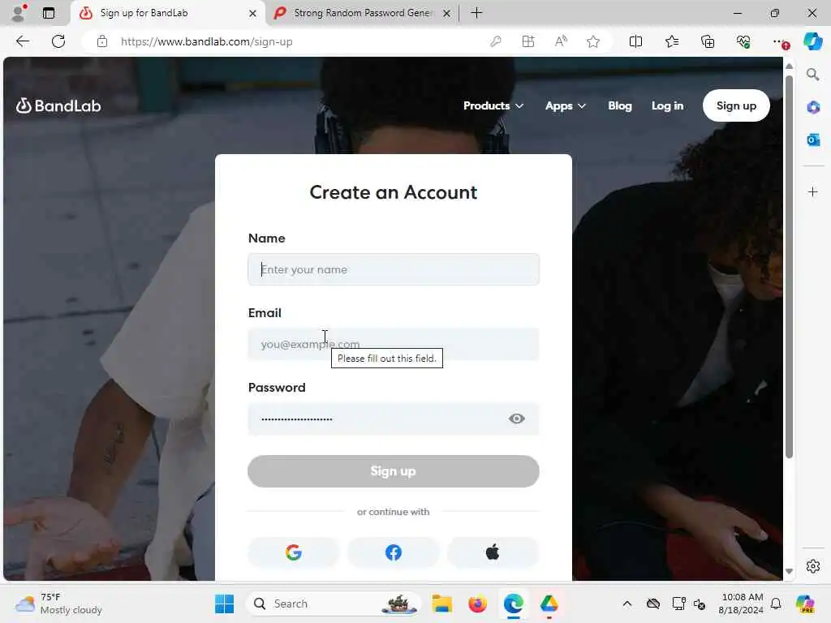831x623 pixels.
Task: Refresh the current page
Action: point(58,41)
